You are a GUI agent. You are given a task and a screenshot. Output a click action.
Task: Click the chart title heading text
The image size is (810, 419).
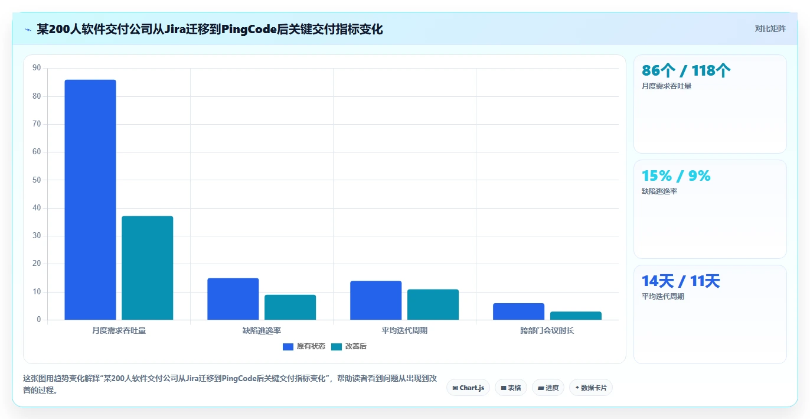210,29
